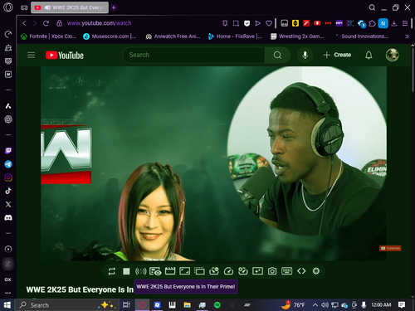The width and height of the screenshot is (415, 311).
Task: Open the account avatar menu
Action: click(x=392, y=55)
